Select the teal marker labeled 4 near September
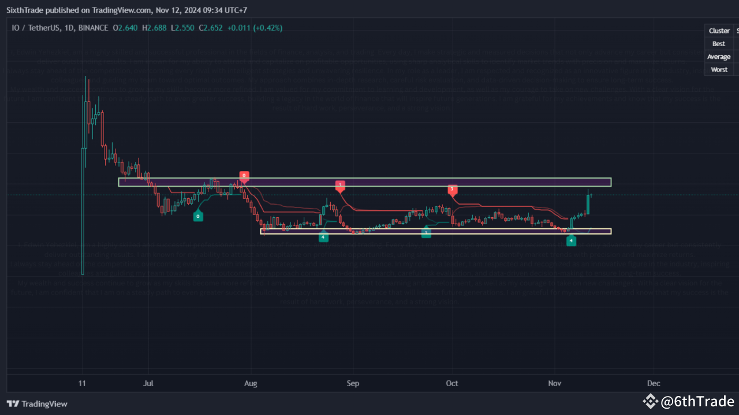 click(x=323, y=236)
